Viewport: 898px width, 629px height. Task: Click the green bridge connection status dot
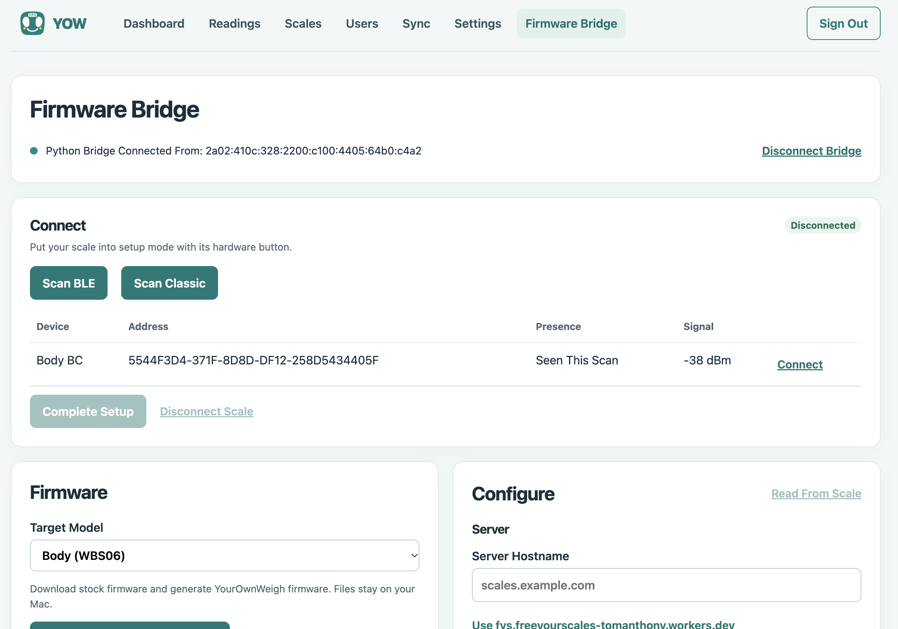click(34, 151)
